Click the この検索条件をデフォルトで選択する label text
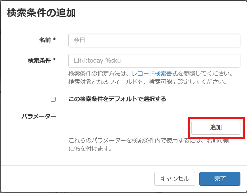Image resolution: width=247 pixels, height=193 pixels. [x=117, y=99]
